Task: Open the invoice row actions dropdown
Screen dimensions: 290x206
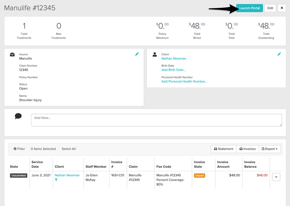Action: click(276, 177)
